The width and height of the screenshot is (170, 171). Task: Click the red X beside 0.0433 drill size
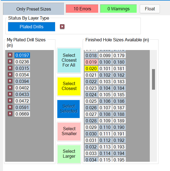10,94
